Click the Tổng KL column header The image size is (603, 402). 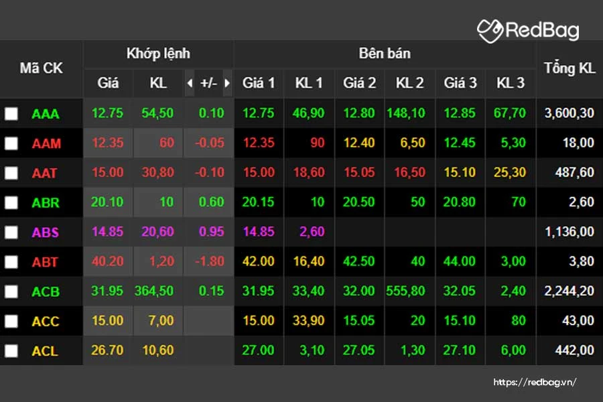point(569,68)
